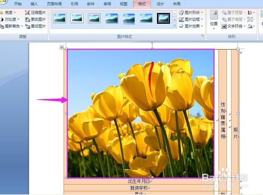Open the 图片样式 dialog launcher

coord(202,36)
